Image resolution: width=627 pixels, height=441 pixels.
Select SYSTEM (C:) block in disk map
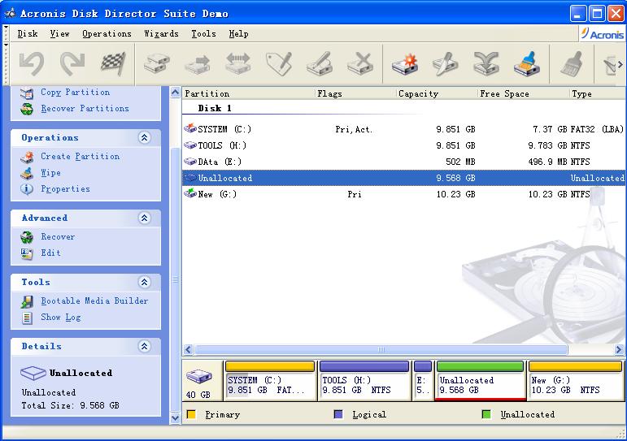tap(270, 381)
